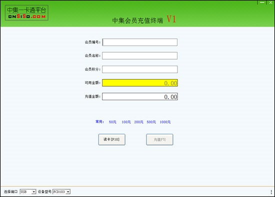The width and height of the screenshot is (275, 197).
Task: Click the 充值[F5] button
Action: [159, 139]
